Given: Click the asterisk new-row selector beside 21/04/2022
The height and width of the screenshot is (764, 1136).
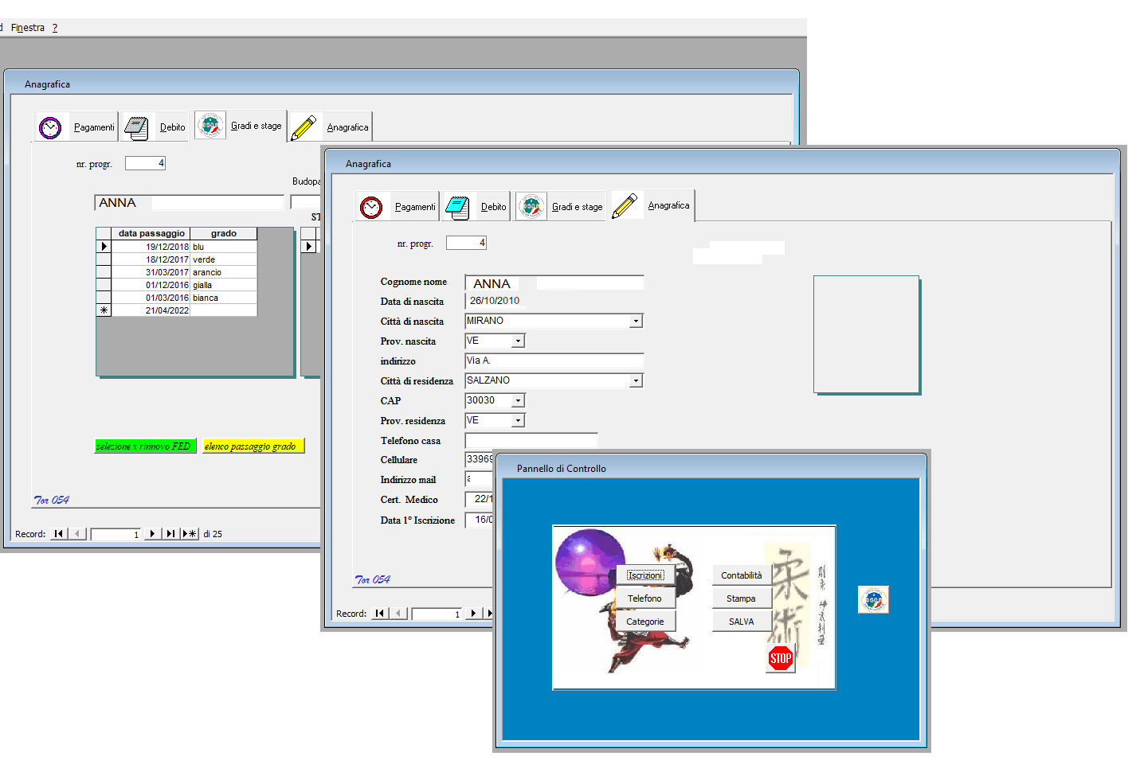Looking at the screenshot, I should pos(104,310).
